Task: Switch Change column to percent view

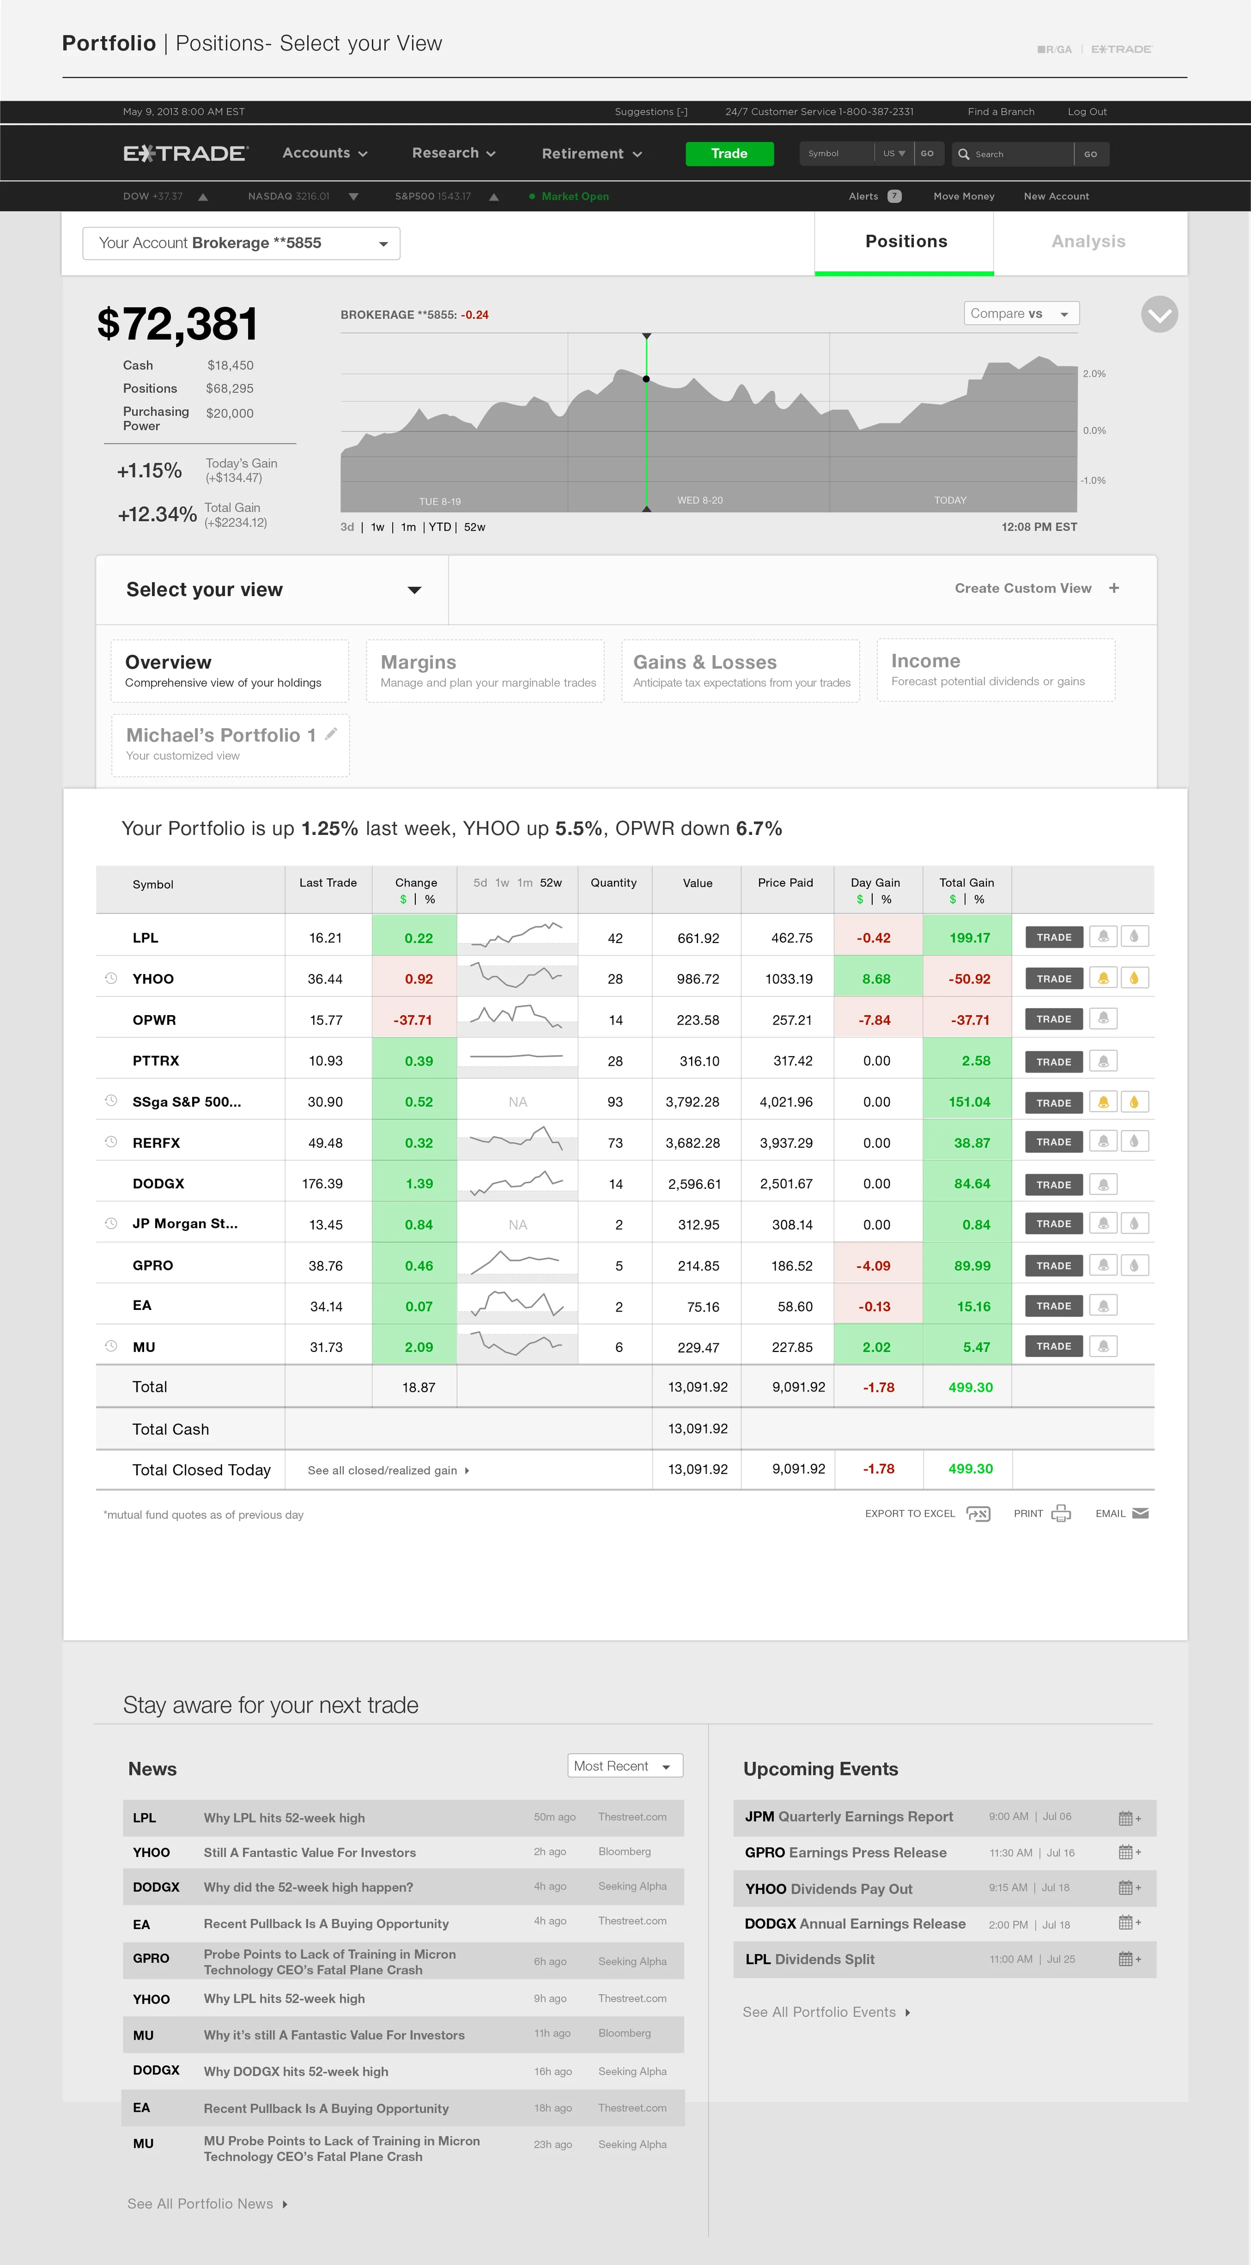Action: click(x=430, y=899)
